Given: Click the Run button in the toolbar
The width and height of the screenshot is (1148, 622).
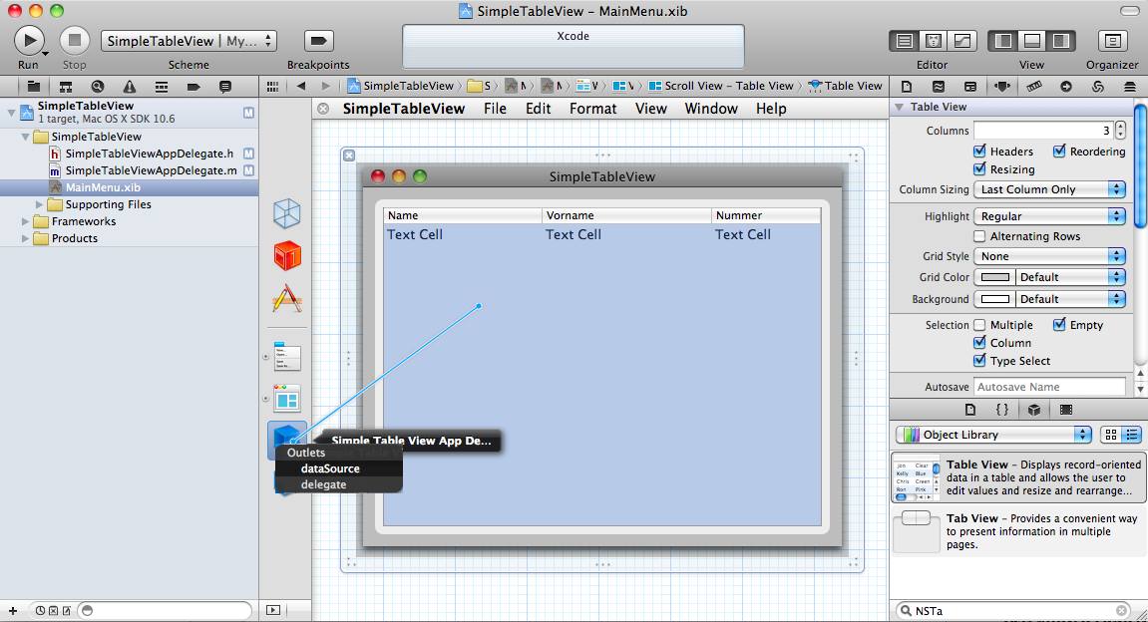Looking at the screenshot, I should click(x=29, y=41).
